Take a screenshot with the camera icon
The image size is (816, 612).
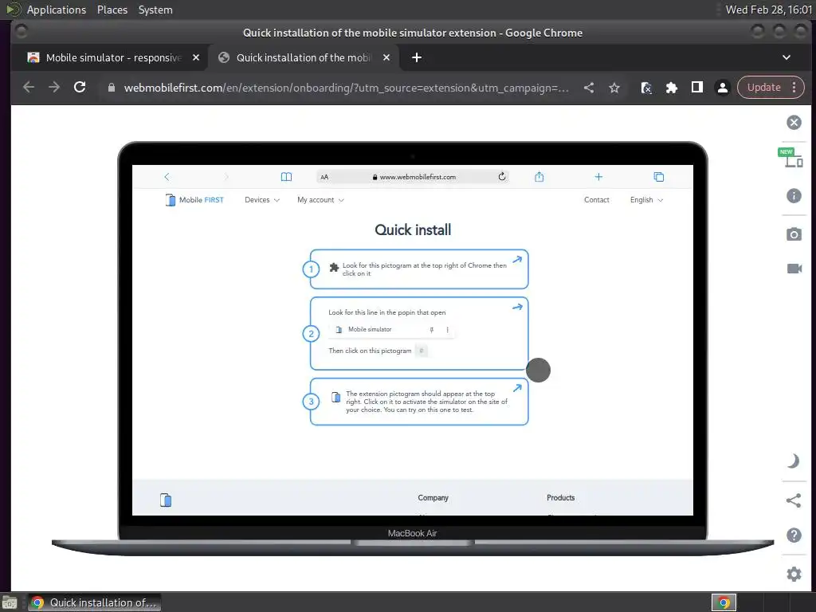(x=794, y=234)
